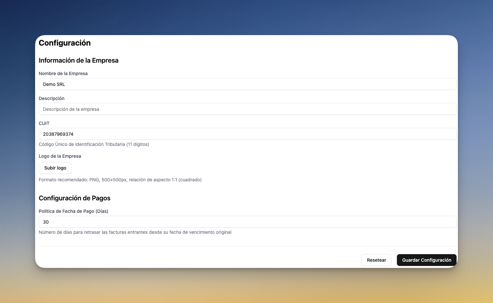The height and width of the screenshot is (303, 493).
Task: Click the Nombre de la Empresa label
Action: point(63,73)
